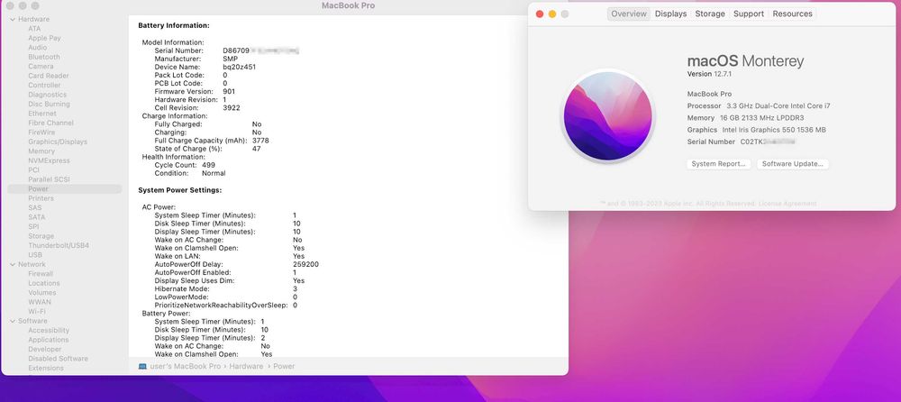Select NVMExpress in the sidebar
901x402 pixels.
49,160
